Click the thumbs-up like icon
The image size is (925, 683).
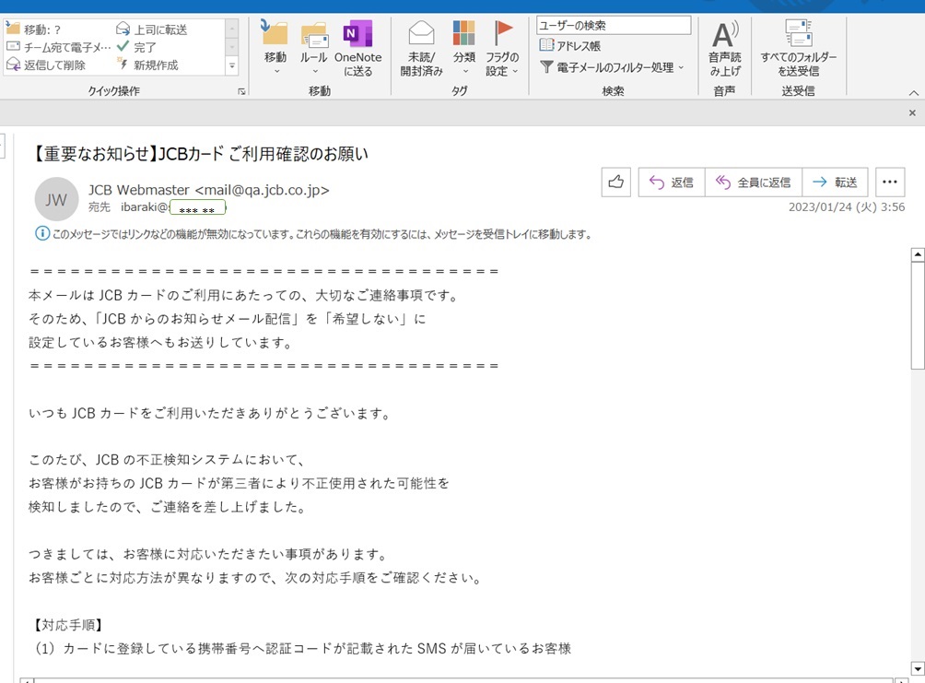pyautogui.click(x=615, y=183)
